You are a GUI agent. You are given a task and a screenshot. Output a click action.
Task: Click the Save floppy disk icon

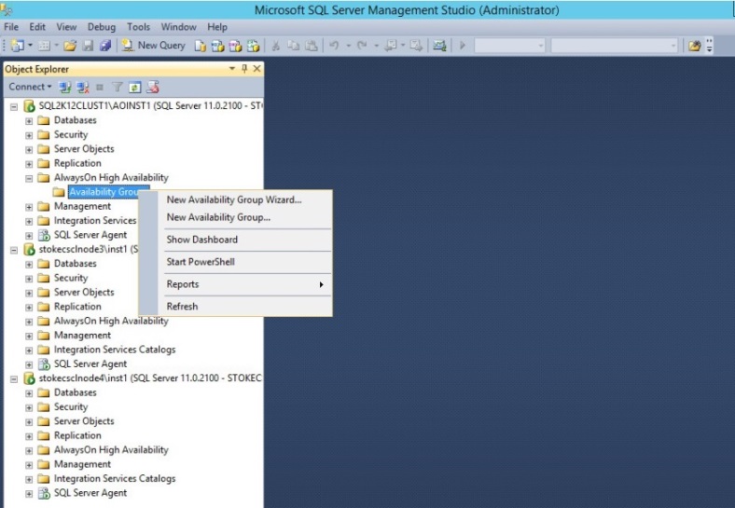88,46
